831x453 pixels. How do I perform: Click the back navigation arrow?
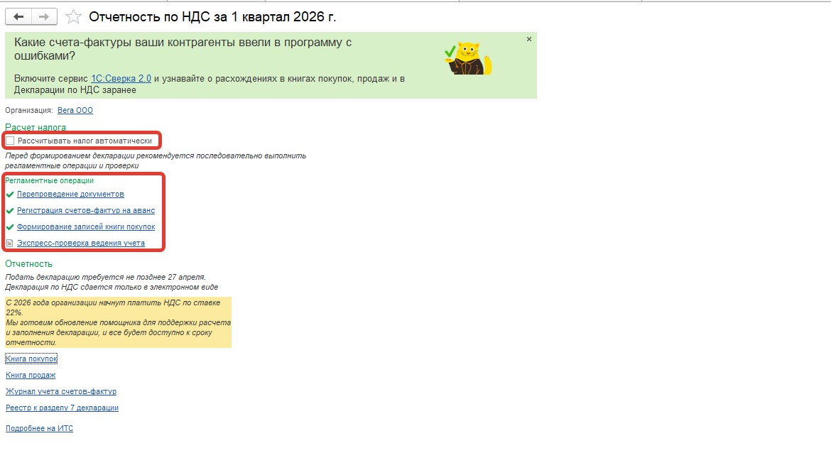tap(18, 16)
